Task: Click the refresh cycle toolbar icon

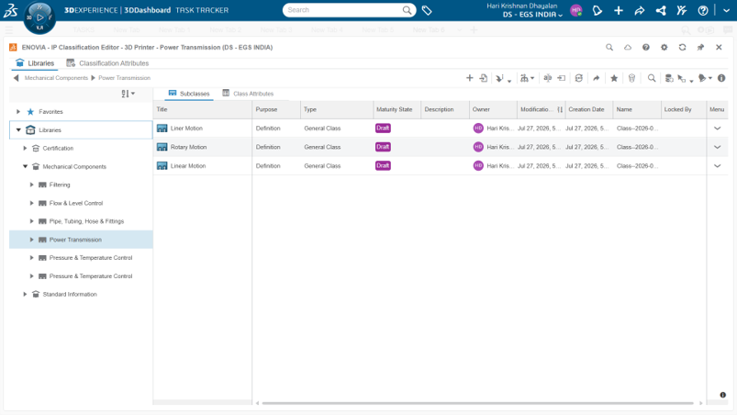Action: pyautogui.click(x=578, y=78)
